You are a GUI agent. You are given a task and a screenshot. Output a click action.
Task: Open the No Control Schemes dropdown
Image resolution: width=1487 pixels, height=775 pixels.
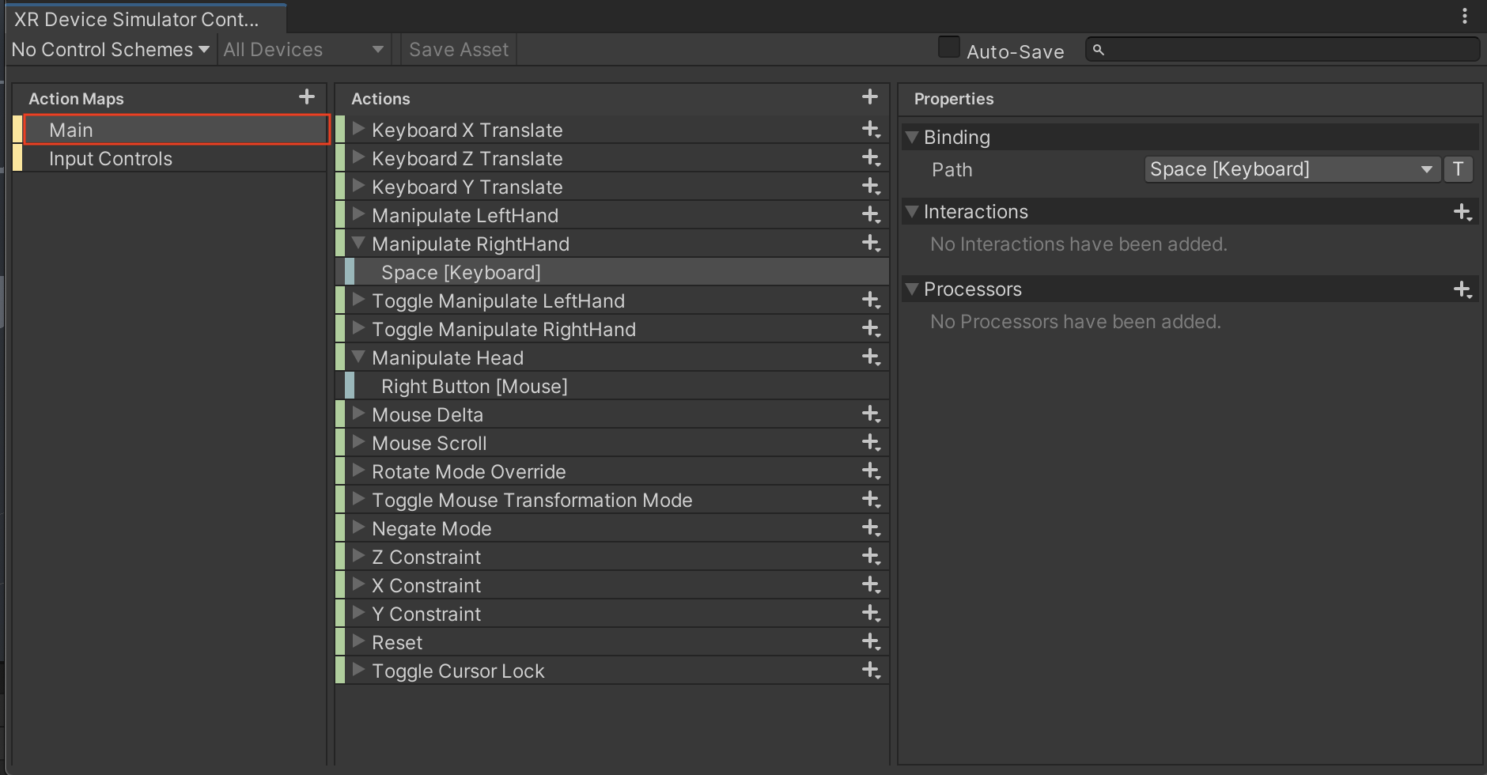point(110,50)
